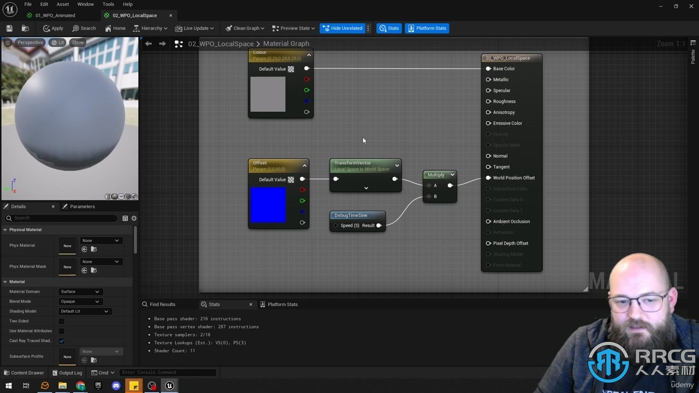Navigate forward in graph history

(162, 44)
